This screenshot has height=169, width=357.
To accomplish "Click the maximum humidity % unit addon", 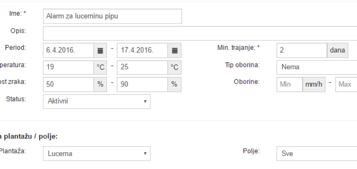I will pyautogui.click(x=174, y=84).
